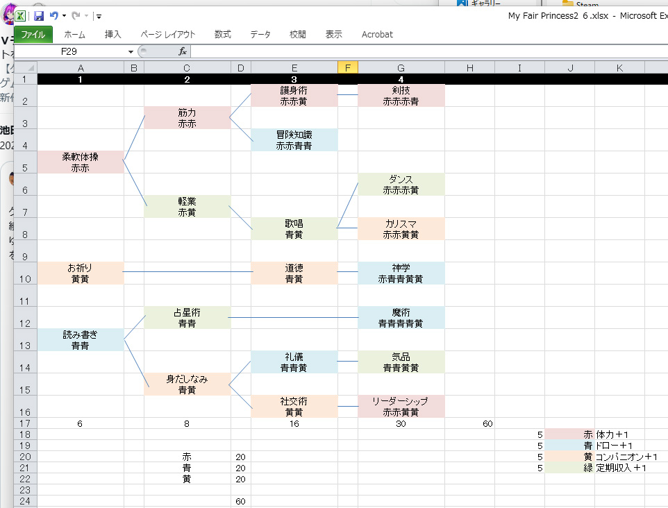Viewport: 668px width, 508px height.
Task: Switch to the ホーム ribbon tab
Action: 74,35
